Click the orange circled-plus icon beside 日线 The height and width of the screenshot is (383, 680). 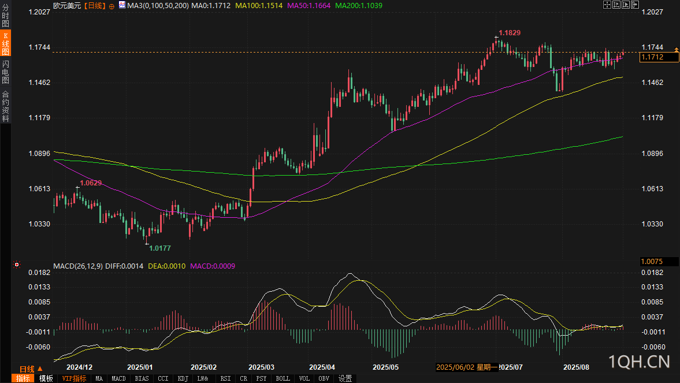pyautogui.click(x=112, y=6)
